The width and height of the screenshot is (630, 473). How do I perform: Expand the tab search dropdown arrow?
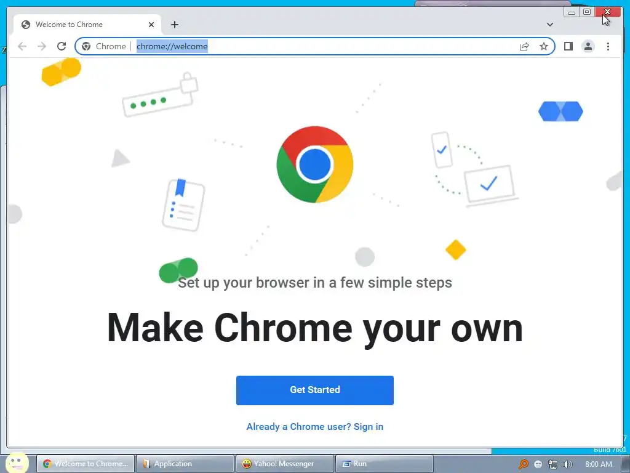(549, 25)
